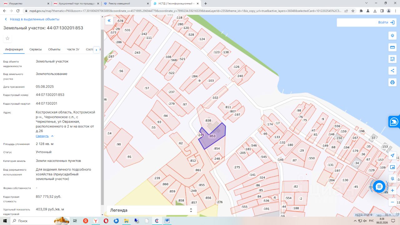The height and width of the screenshot is (225, 400).
Task: Zoom in on the map with plus
Action: (x=392, y=191)
